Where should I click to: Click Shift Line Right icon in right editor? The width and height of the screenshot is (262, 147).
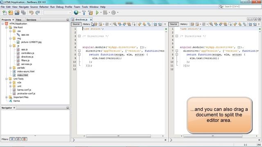pos(255,24)
